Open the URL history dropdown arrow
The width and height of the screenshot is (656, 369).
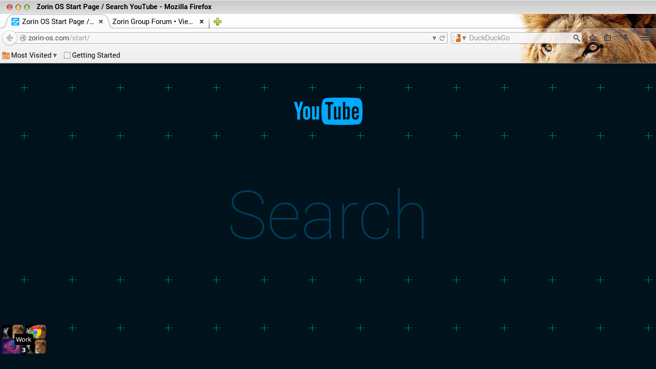pyautogui.click(x=434, y=38)
